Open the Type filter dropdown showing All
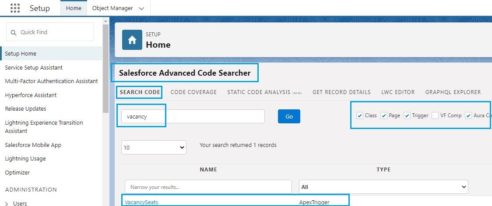492x206 pixels. pos(383,187)
